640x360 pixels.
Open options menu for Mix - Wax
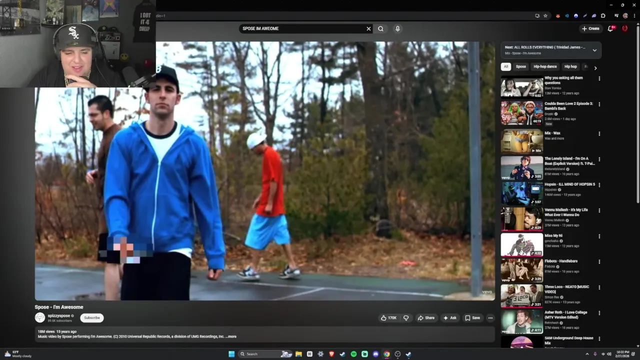tap(599, 134)
